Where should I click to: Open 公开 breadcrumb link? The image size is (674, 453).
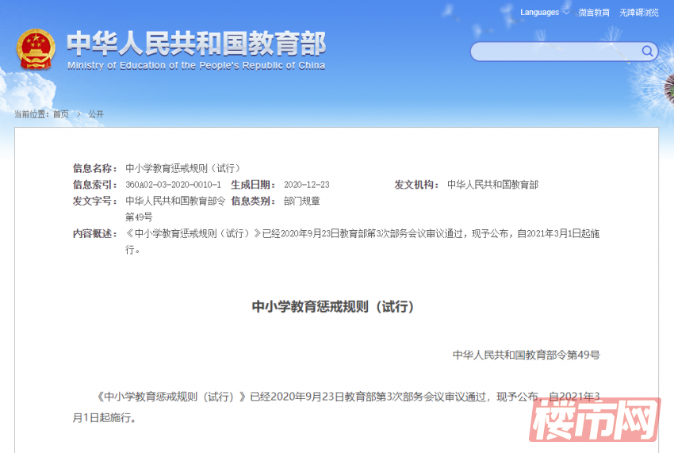click(x=96, y=114)
